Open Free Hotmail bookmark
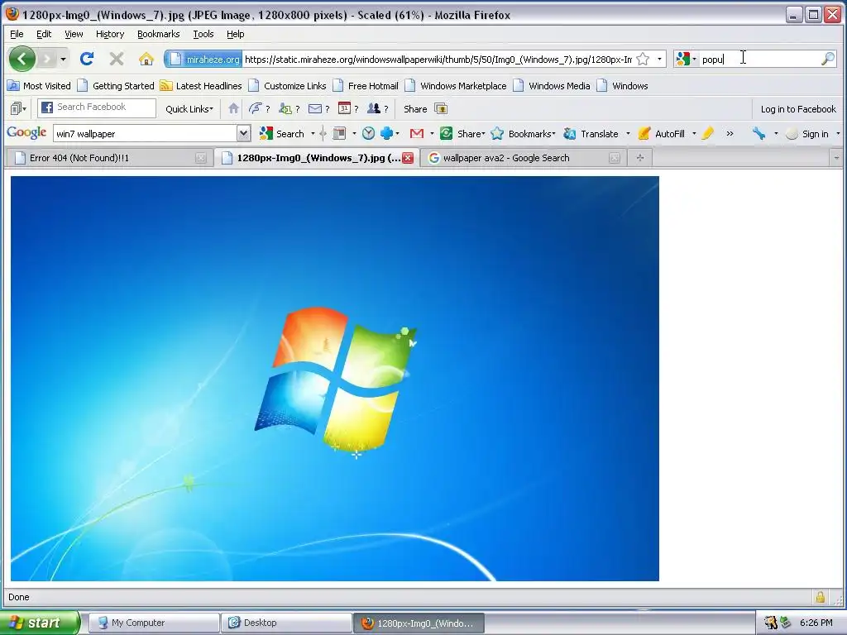Image resolution: width=847 pixels, height=635 pixels. click(x=366, y=85)
